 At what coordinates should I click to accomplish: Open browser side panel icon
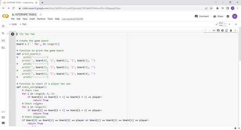point(228,8)
